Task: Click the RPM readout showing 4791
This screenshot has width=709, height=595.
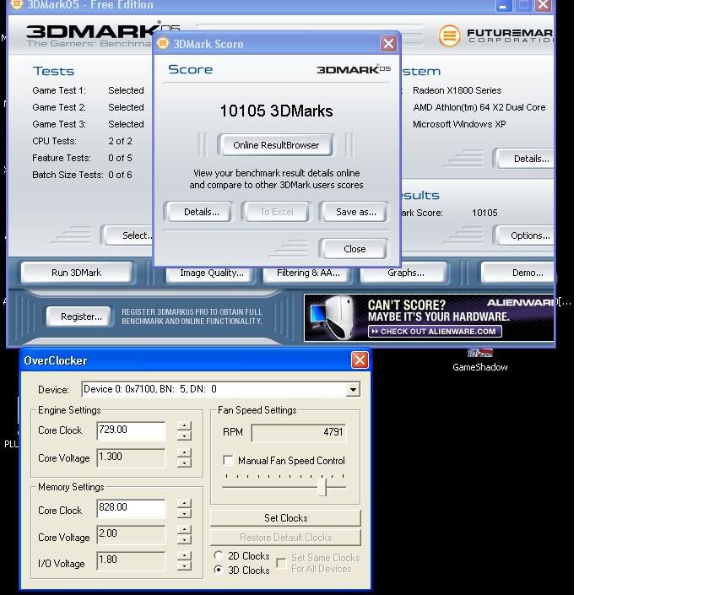Action: coord(299,433)
